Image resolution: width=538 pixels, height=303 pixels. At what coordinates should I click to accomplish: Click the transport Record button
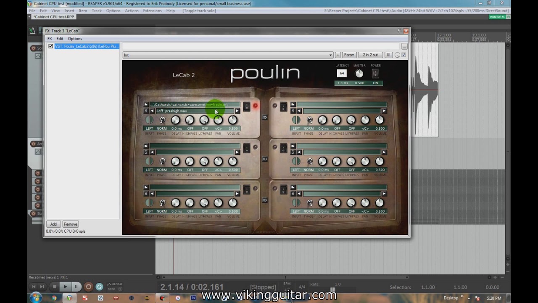pos(88,287)
